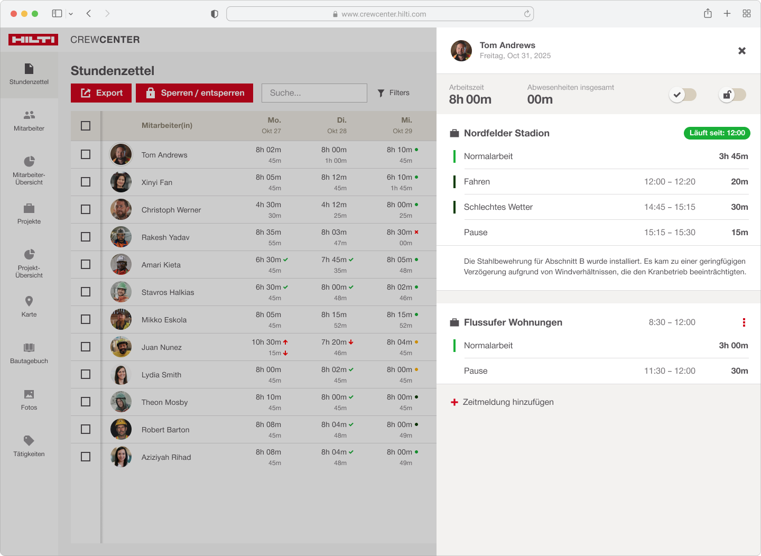Viewport: 761px width, 556px height.
Task: Click the Suche search field
Action: [314, 93]
